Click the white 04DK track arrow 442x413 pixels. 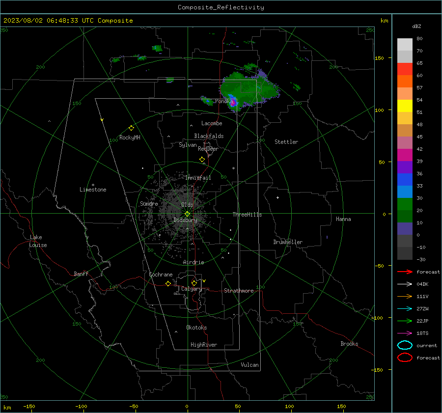(405, 284)
